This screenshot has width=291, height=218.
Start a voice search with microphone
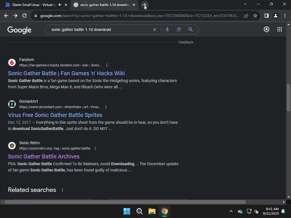tap(167, 30)
